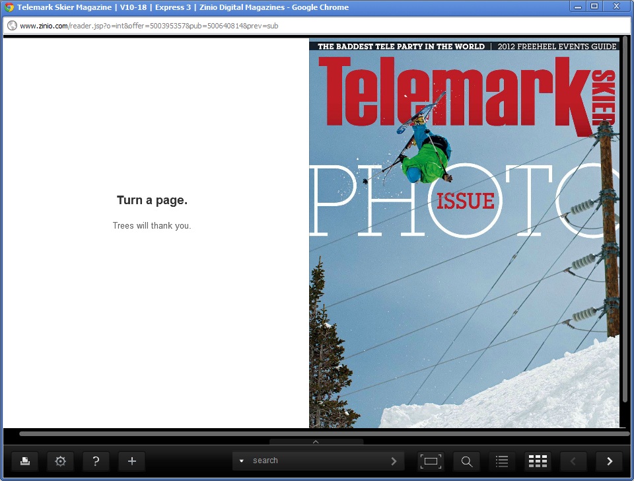View site information via the globe icon

click(x=12, y=26)
